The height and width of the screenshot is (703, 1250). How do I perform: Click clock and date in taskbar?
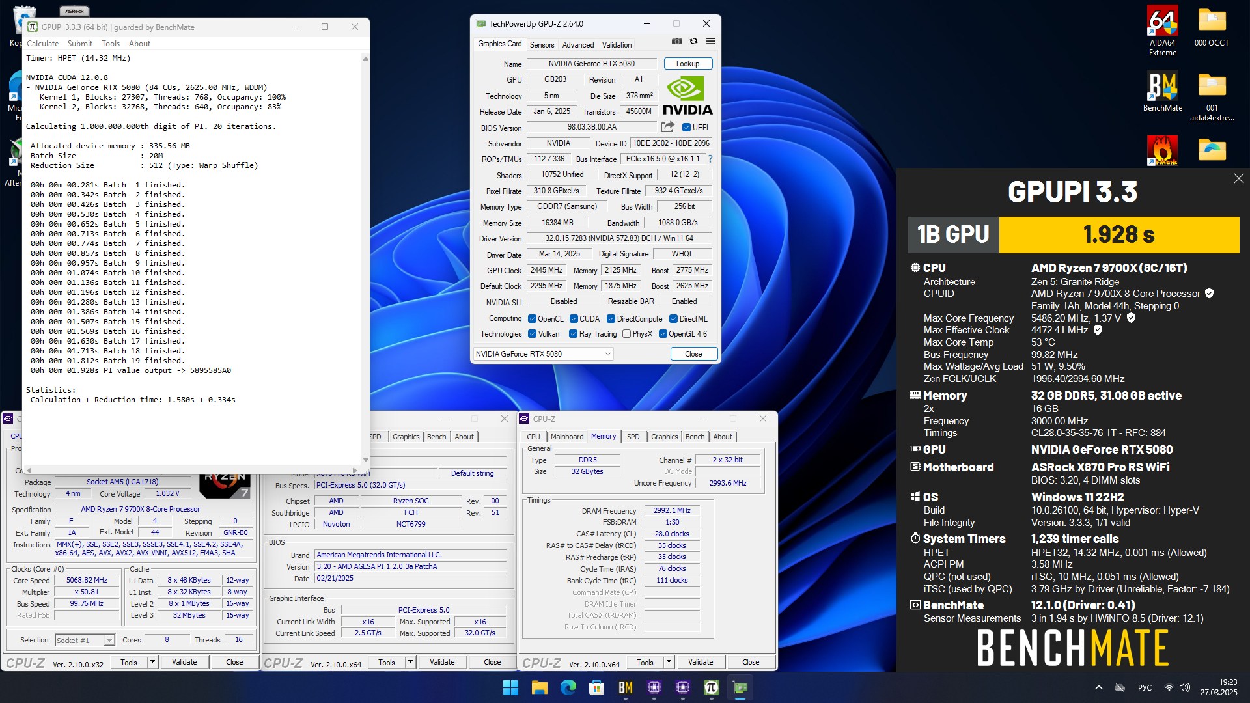pyautogui.click(x=1219, y=687)
